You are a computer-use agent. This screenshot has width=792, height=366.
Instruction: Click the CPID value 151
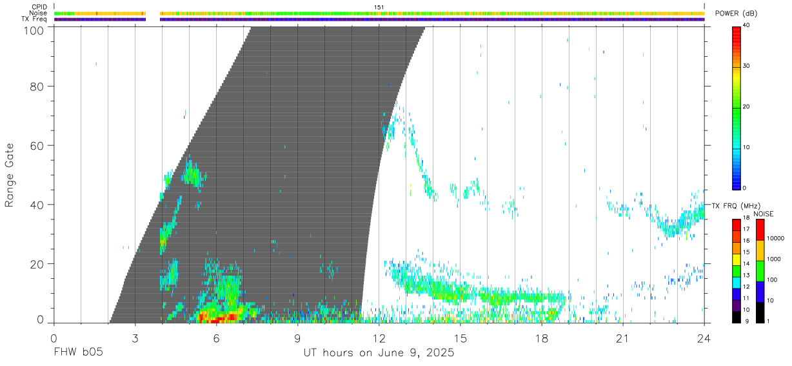[379, 7]
